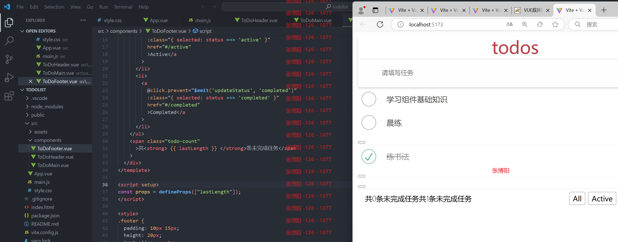Close the VUE应用 browser tab
Viewport: 618px width, 242px height.
(x=548, y=10)
